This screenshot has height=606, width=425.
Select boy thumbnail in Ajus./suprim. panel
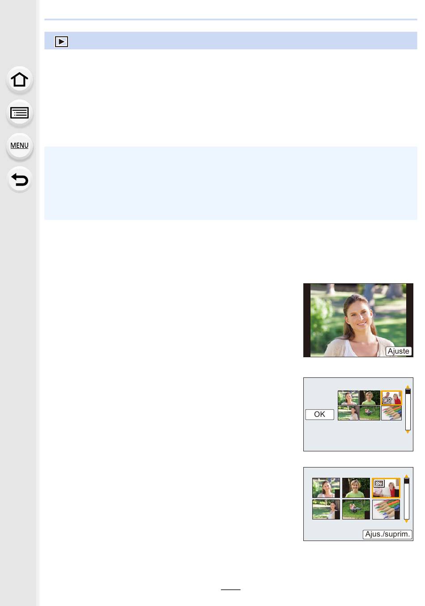click(356, 488)
